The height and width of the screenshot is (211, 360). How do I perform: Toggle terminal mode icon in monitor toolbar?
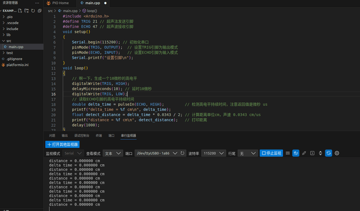coord(312,153)
